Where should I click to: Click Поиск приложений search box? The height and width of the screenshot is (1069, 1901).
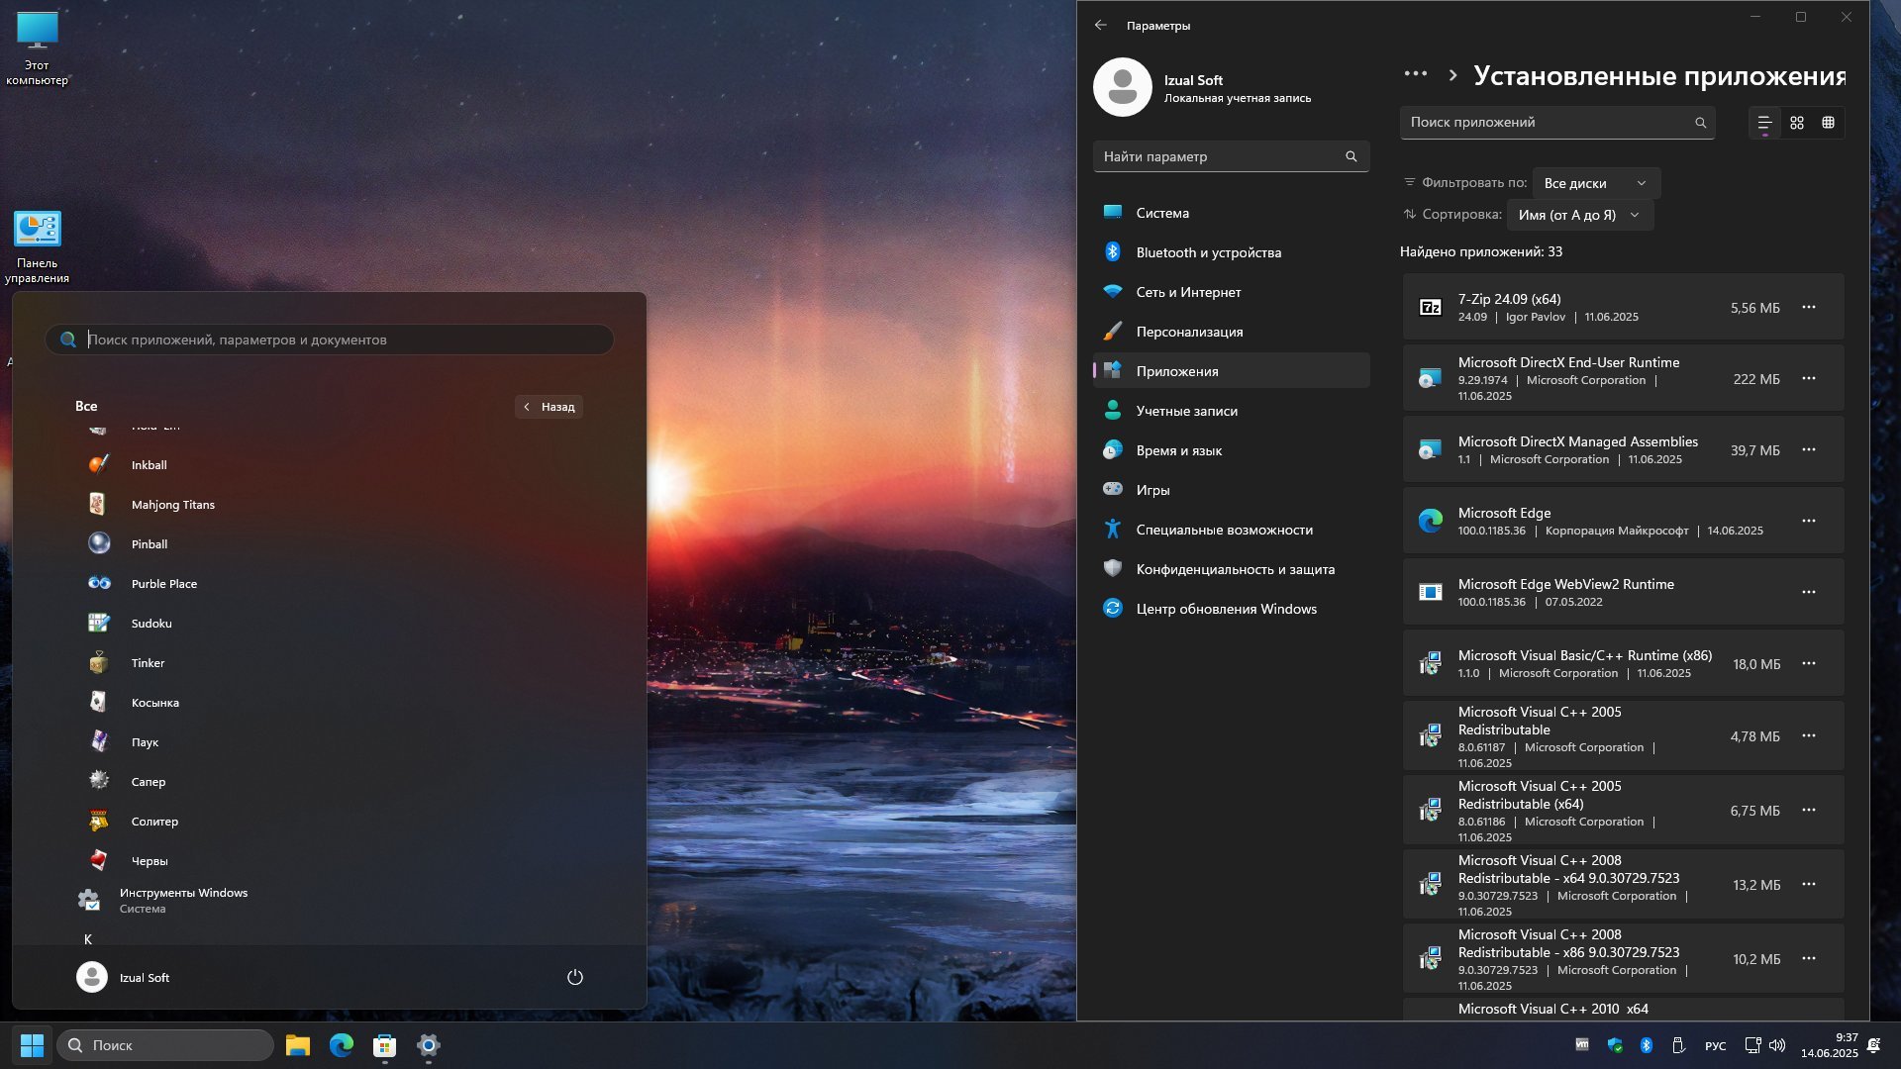tap(1556, 123)
